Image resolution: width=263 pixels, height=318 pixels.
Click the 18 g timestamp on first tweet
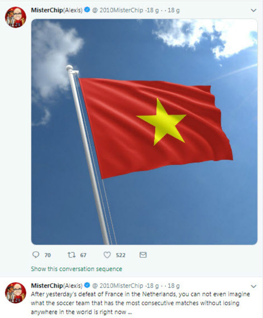point(152,10)
